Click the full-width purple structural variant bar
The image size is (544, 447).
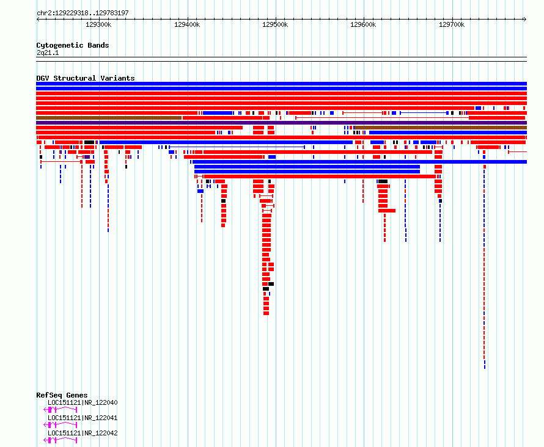(x=281, y=123)
